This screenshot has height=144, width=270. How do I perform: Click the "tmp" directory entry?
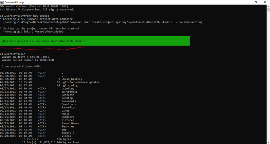pyautogui.click(x=64, y=130)
